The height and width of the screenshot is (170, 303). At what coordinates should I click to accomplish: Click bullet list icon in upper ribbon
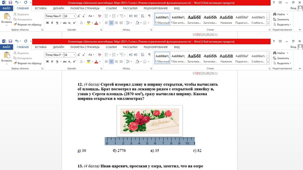point(106,16)
